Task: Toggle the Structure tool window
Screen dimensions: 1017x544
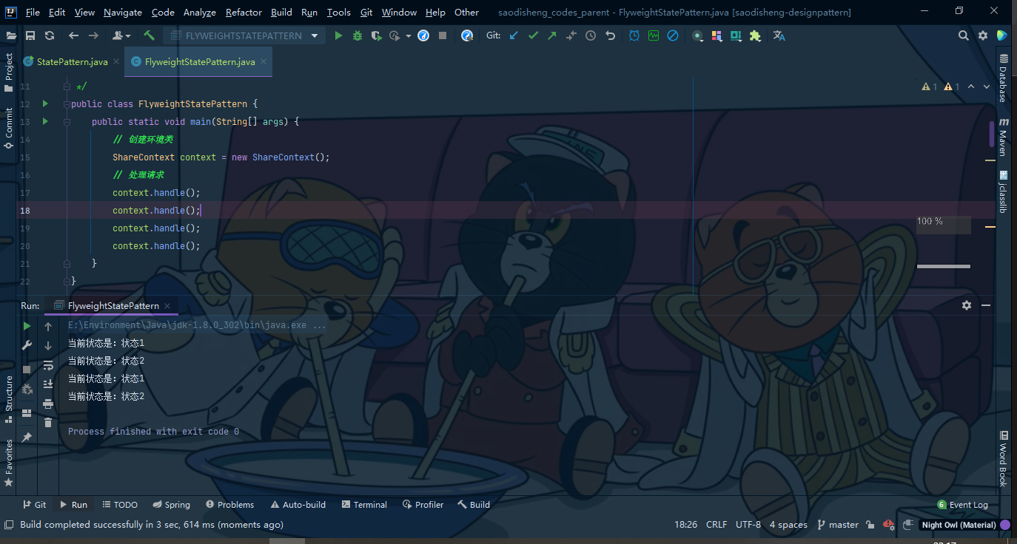Action: point(9,398)
